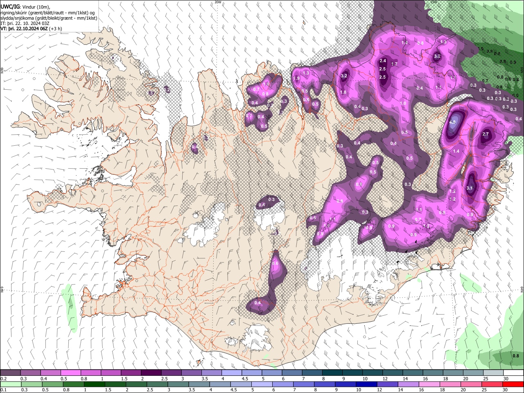Screen dimensions: 524x393
Task: Click the "IT: þri. 22. 10. 2024 03Z" line
Action: pos(25,23)
